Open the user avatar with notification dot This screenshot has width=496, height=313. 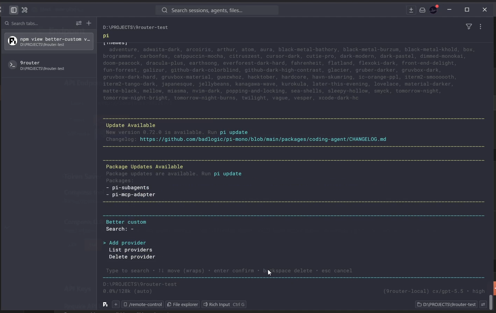pyautogui.click(x=434, y=10)
